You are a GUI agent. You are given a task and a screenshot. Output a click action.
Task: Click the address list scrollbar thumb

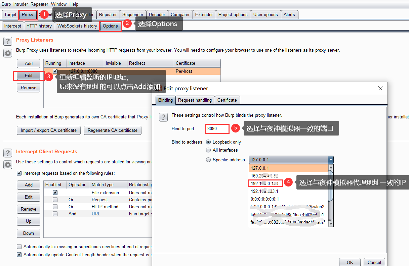[x=331, y=185]
